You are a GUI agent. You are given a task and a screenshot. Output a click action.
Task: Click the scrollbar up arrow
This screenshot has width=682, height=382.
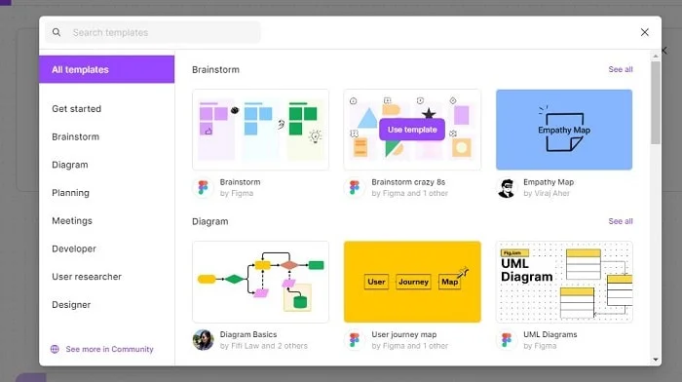(656, 56)
